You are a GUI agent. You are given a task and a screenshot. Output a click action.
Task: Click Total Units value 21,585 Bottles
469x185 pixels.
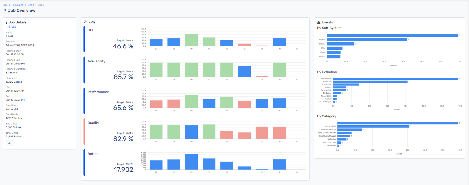coord(14,137)
